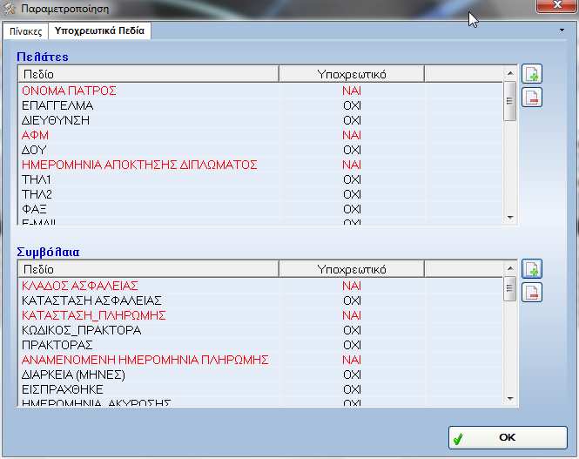Click ΝΑΙ value for ΑΦΜ

pyautogui.click(x=352, y=135)
